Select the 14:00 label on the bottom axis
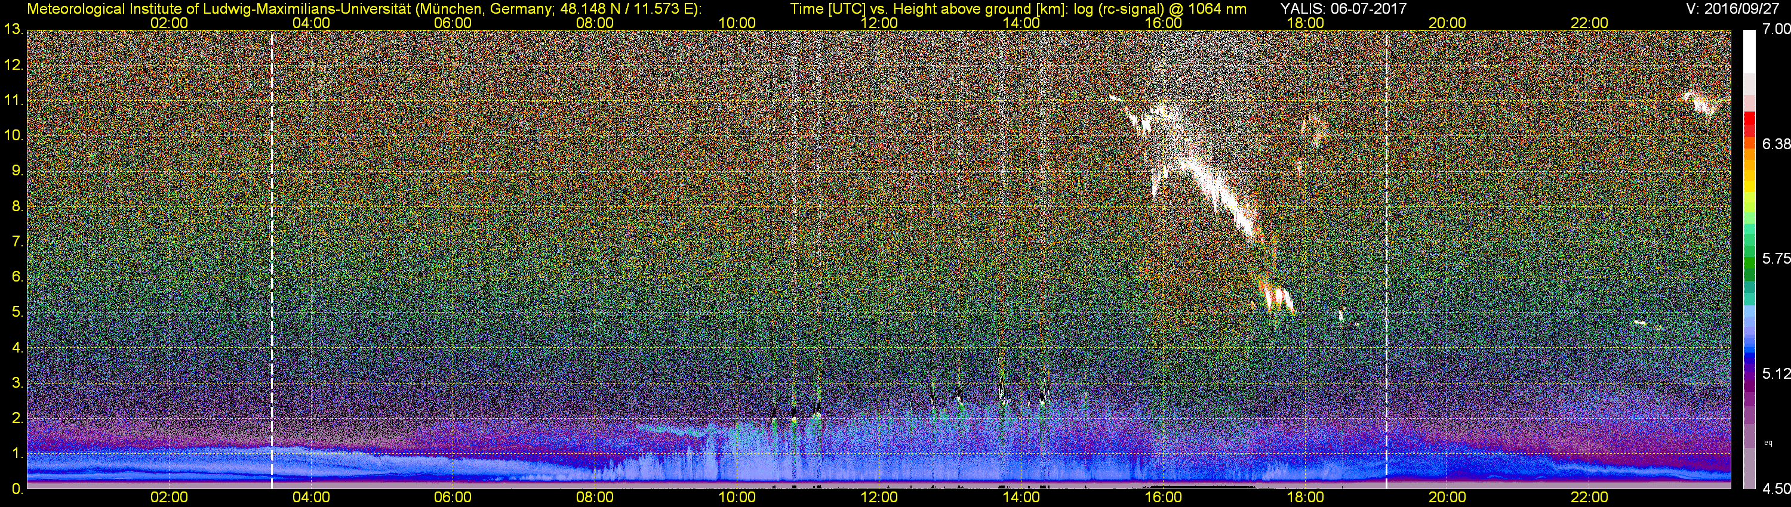This screenshot has height=507, width=1791. click(x=1021, y=497)
